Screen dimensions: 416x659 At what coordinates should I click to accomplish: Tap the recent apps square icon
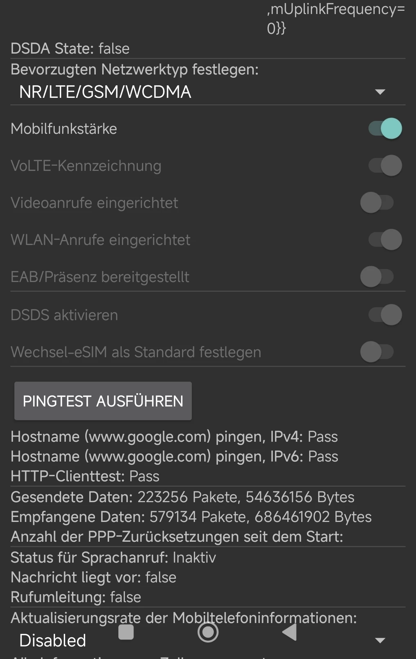(x=126, y=632)
